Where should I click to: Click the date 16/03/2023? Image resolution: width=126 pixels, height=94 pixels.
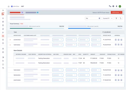coord(17,75)
